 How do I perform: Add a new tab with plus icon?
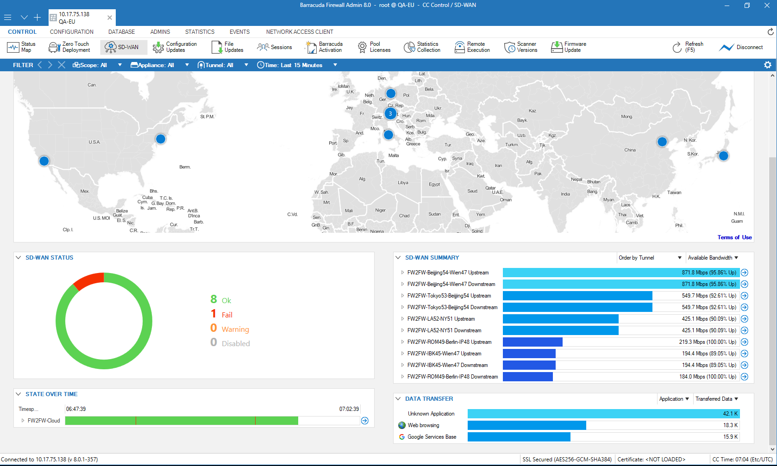pos(38,18)
